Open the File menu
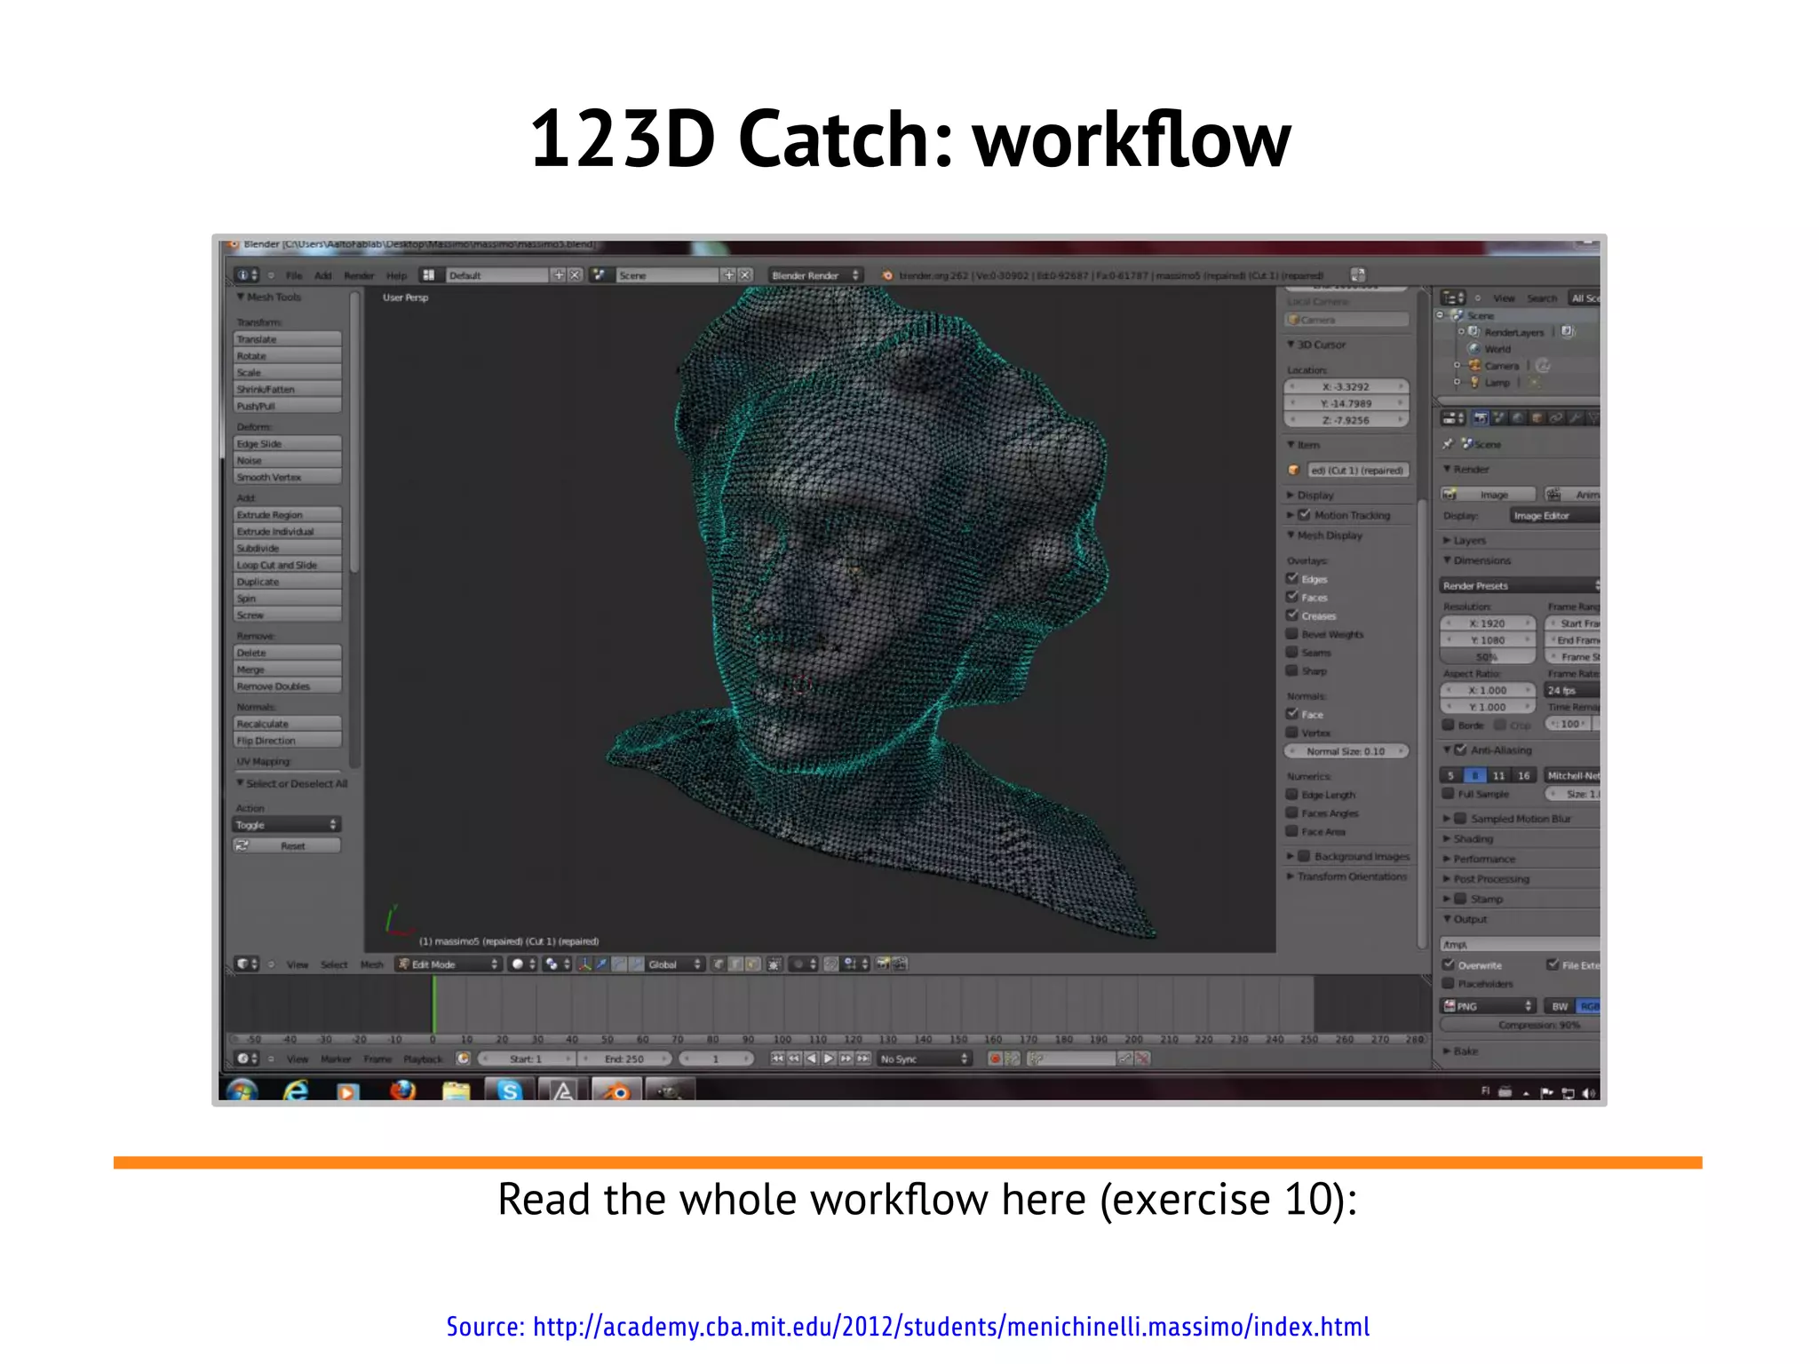The width and height of the screenshot is (1819, 1364). click(294, 275)
